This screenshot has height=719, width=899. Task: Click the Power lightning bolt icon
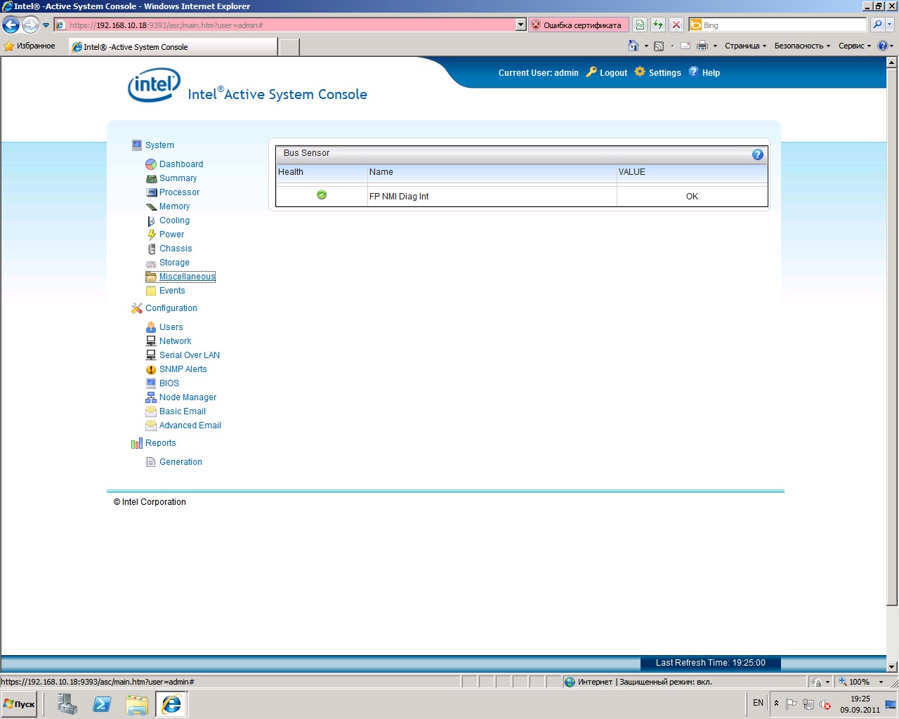[151, 235]
